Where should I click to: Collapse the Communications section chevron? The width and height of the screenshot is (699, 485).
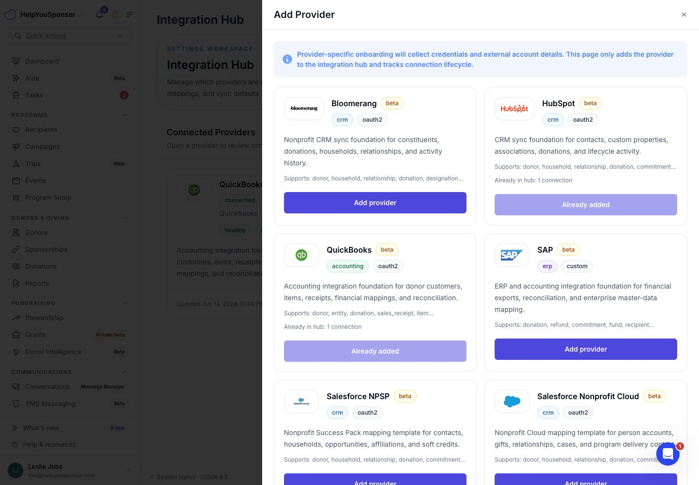click(125, 372)
